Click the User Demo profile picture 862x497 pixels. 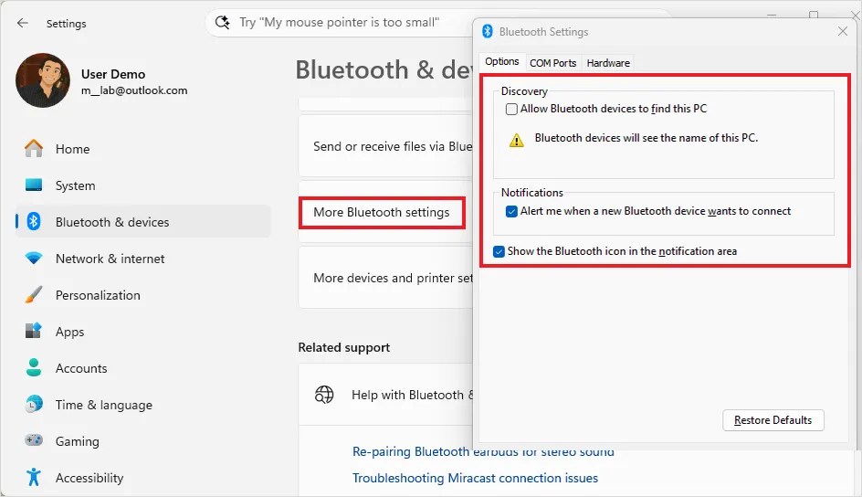(x=43, y=80)
